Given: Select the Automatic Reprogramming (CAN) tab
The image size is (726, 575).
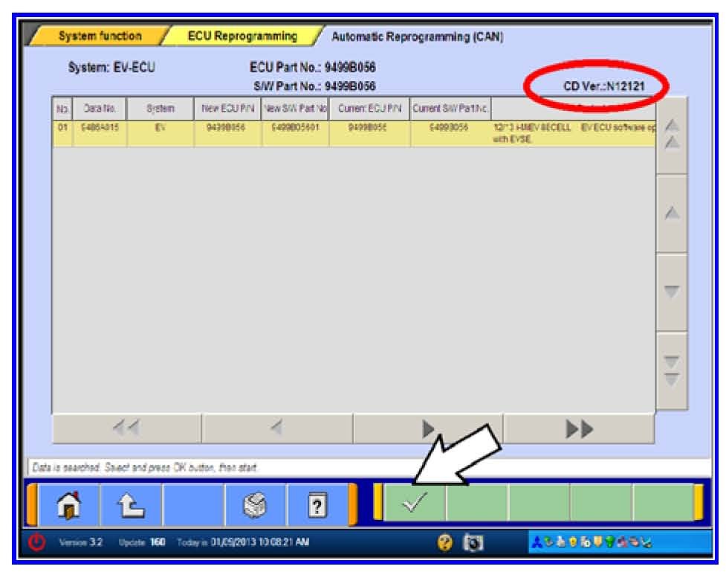Looking at the screenshot, I should (417, 36).
